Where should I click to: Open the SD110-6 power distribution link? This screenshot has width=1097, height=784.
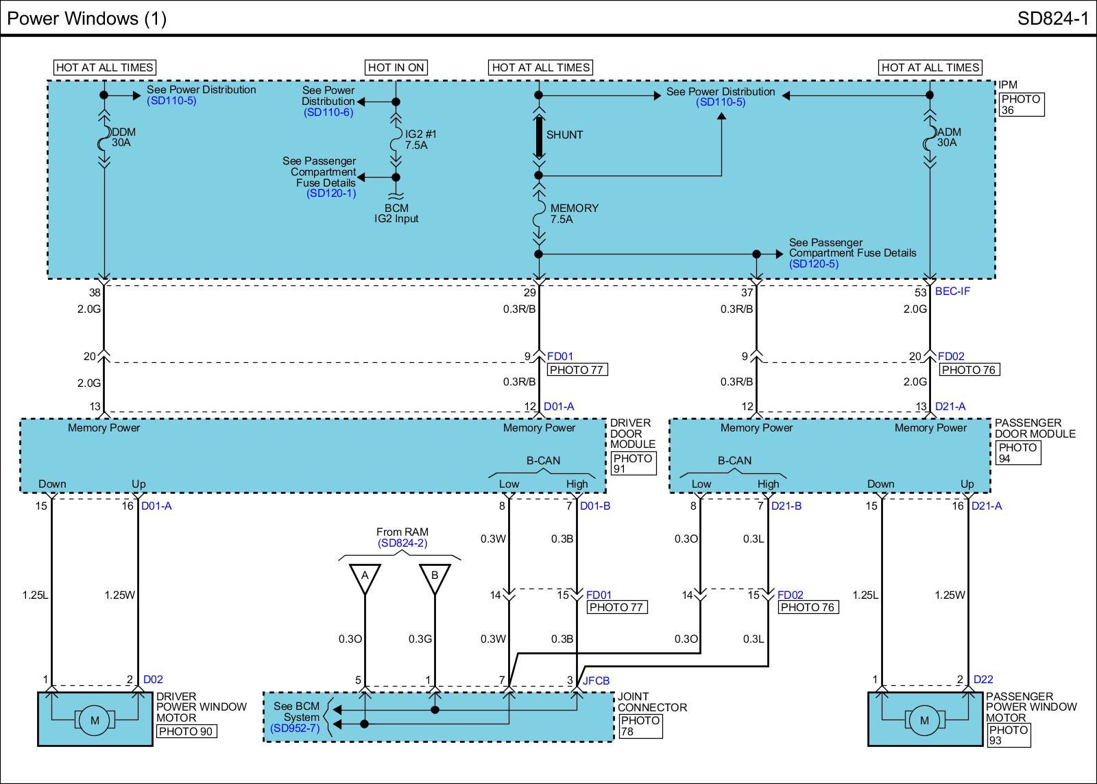pyautogui.click(x=328, y=112)
